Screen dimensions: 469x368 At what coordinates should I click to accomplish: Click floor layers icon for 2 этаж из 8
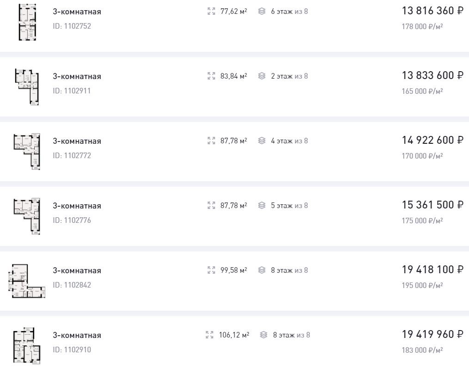pos(262,76)
